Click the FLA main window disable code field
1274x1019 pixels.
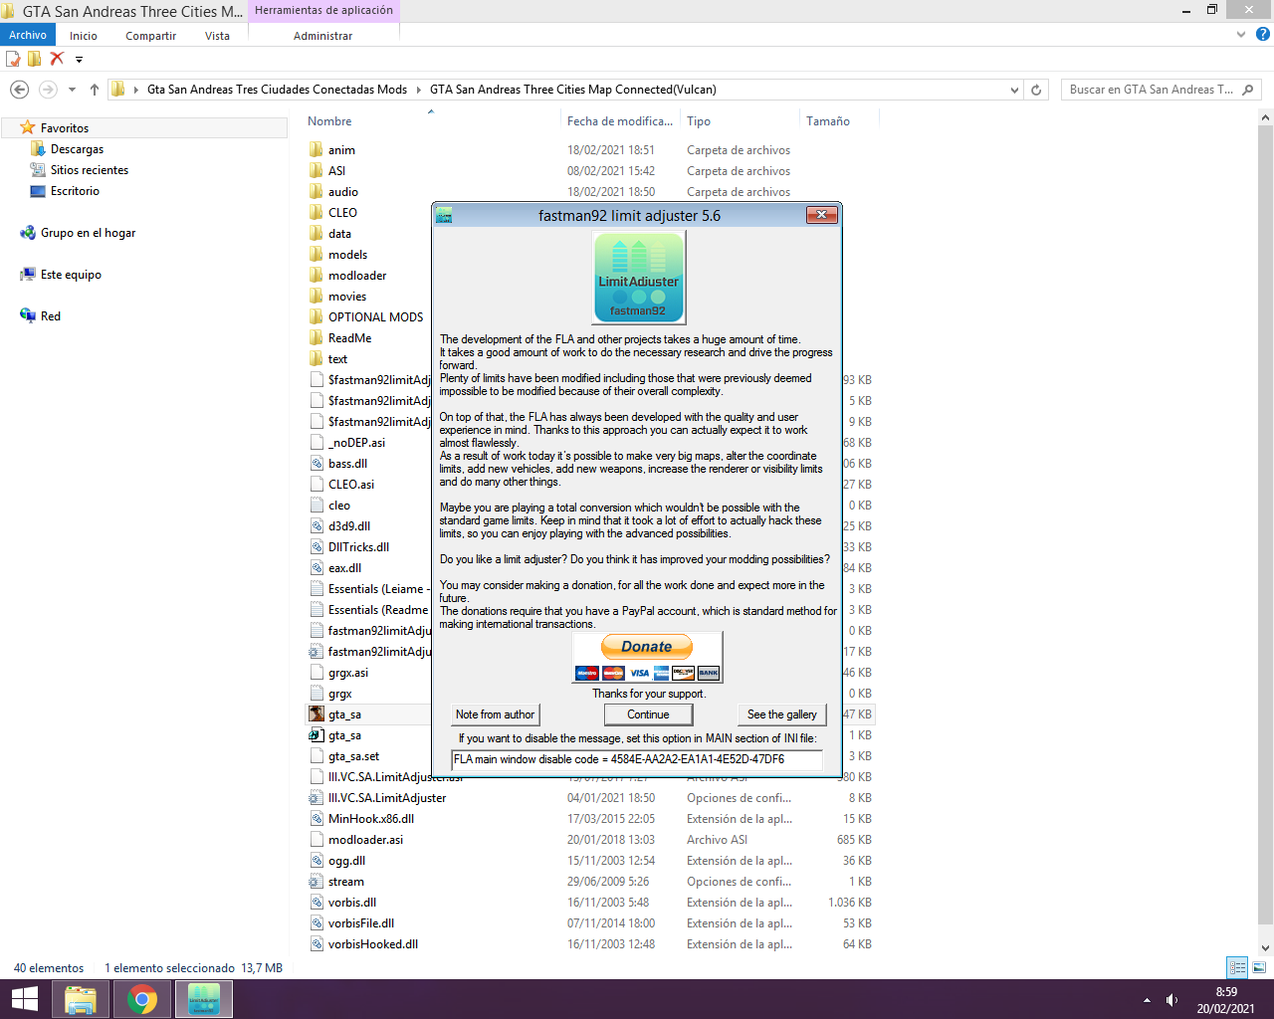[637, 759]
